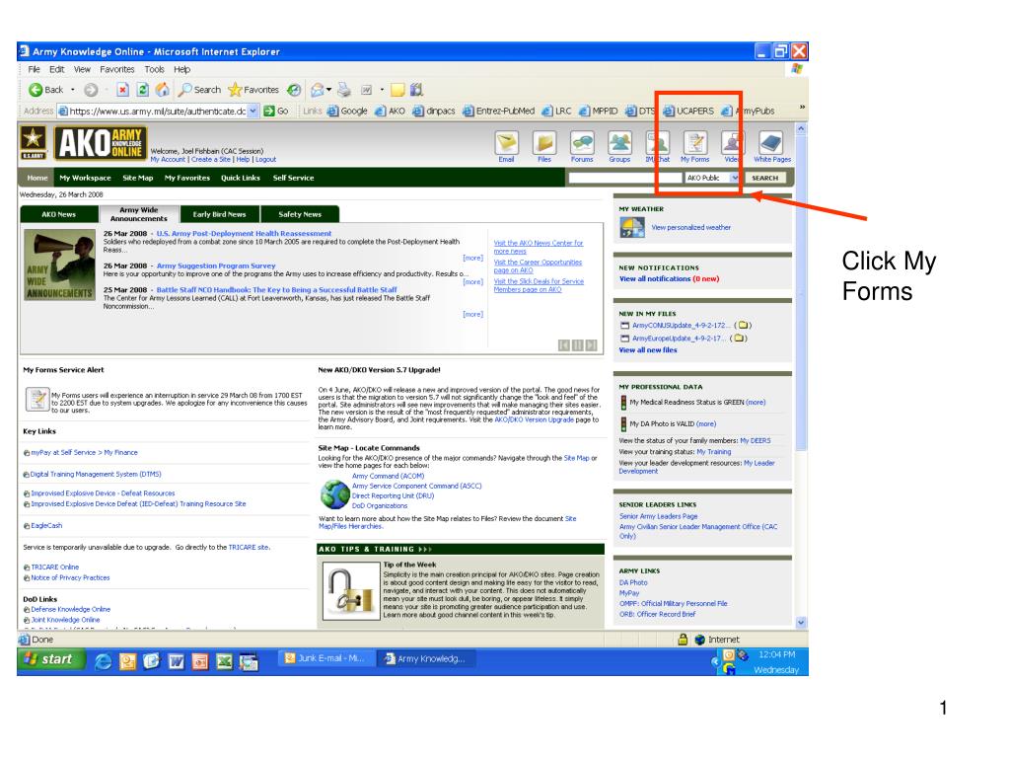
Task: Switch to the Safety News tab
Action: 300,214
